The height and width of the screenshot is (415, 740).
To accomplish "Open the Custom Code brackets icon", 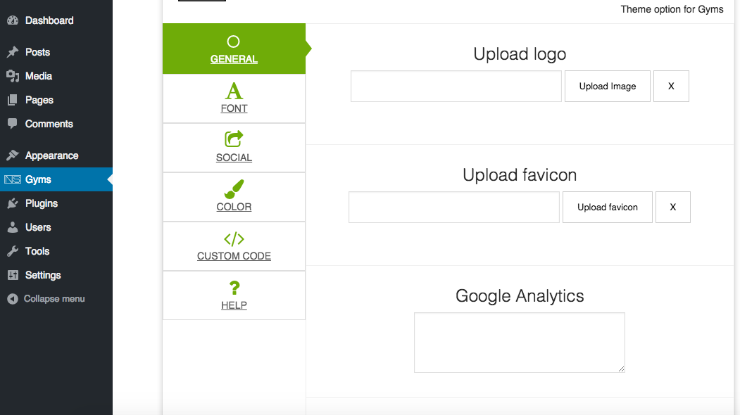I will click(x=234, y=239).
